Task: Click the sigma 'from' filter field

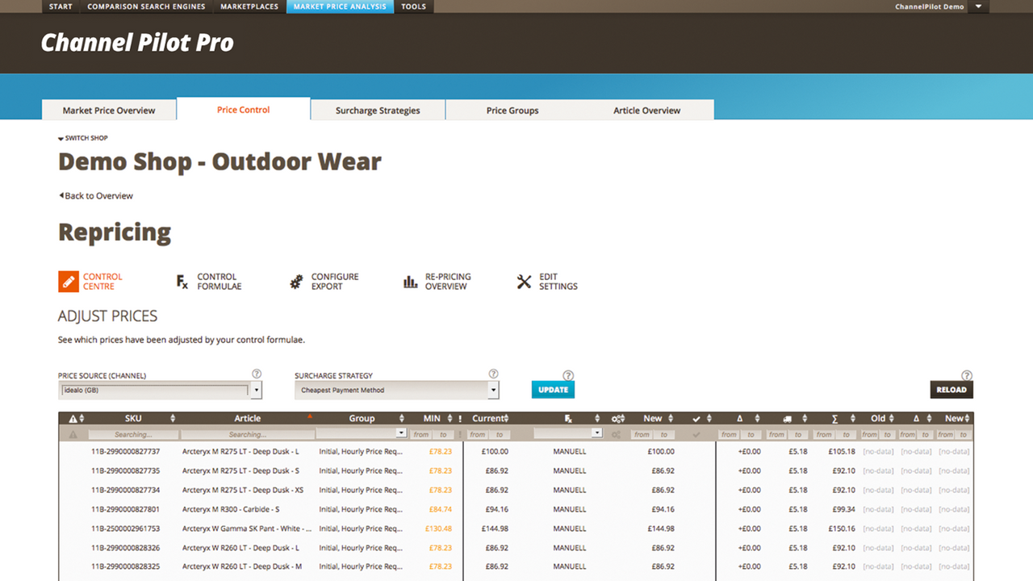Action: coord(824,434)
